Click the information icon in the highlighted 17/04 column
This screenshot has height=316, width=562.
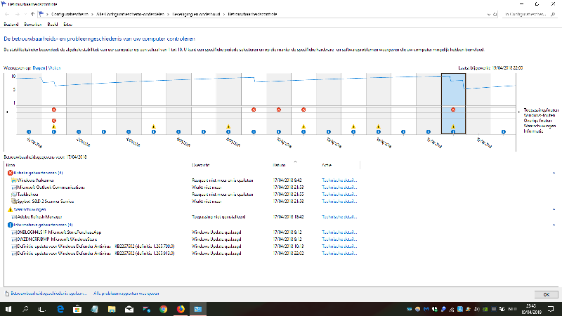(x=453, y=132)
